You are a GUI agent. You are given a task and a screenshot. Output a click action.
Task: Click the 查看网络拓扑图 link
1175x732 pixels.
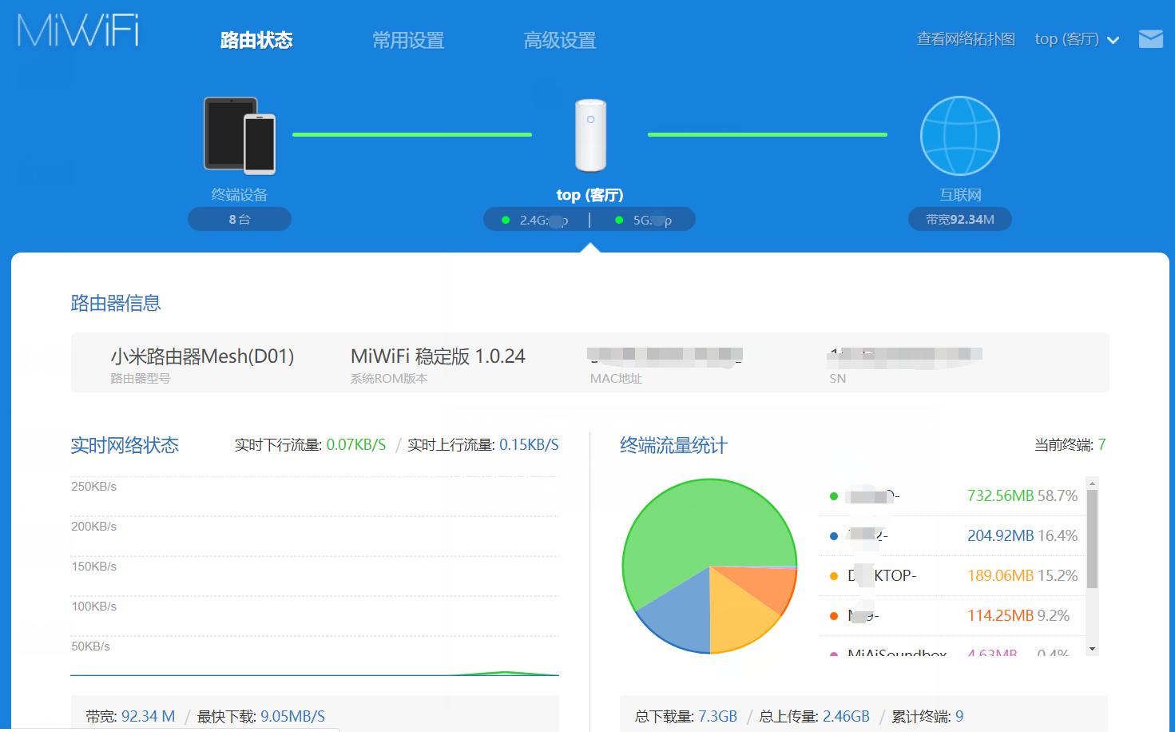(x=965, y=38)
